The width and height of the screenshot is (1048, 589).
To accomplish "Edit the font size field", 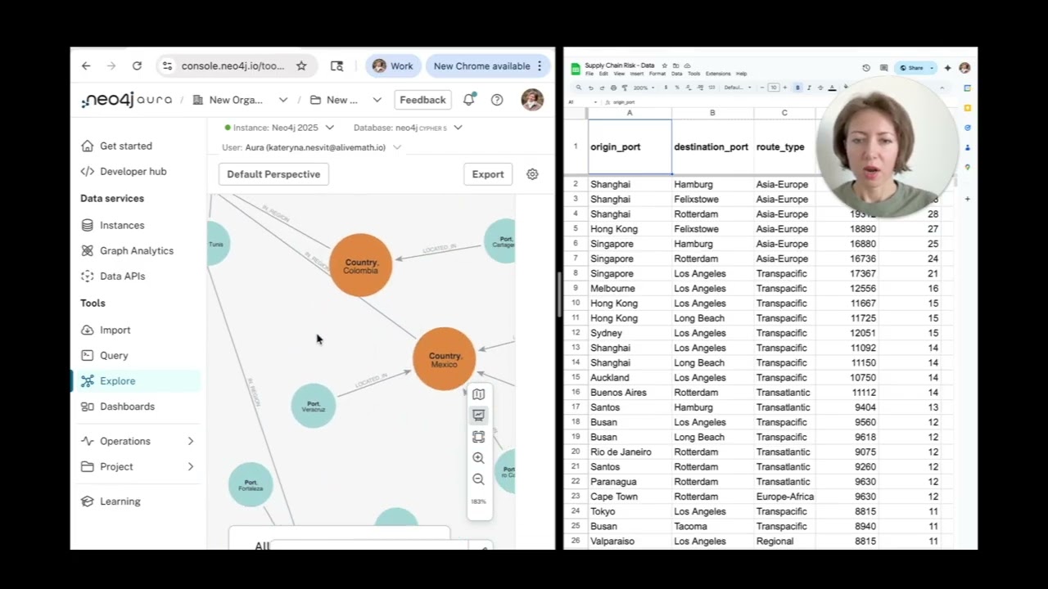I will click(774, 88).
